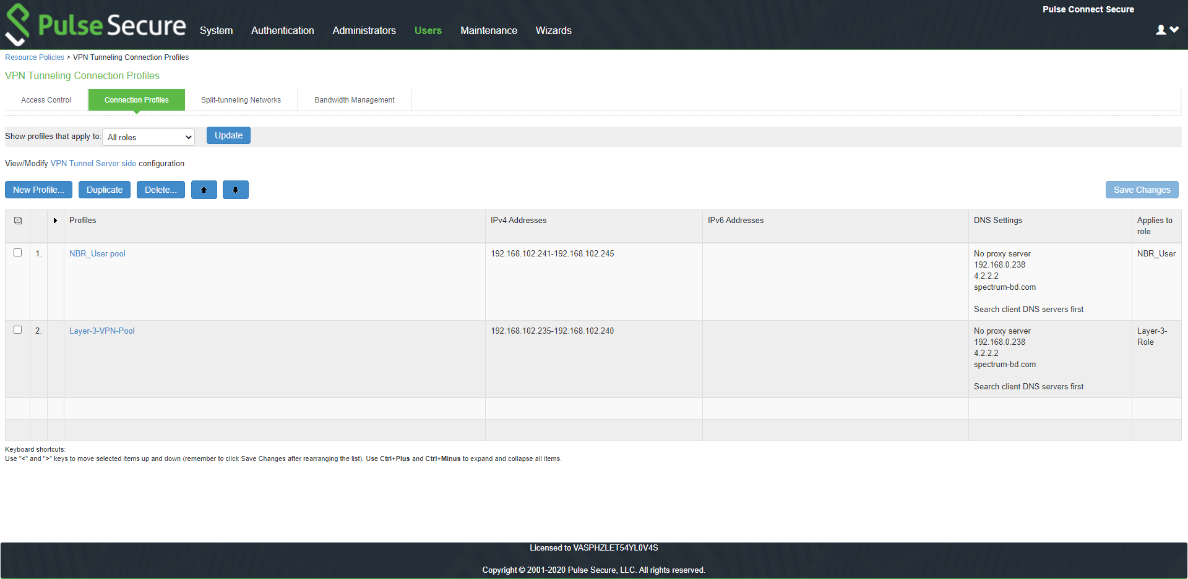1188x579 pixels.
Task: Expand all profiles using header triangle
Action: click(55, 221)
